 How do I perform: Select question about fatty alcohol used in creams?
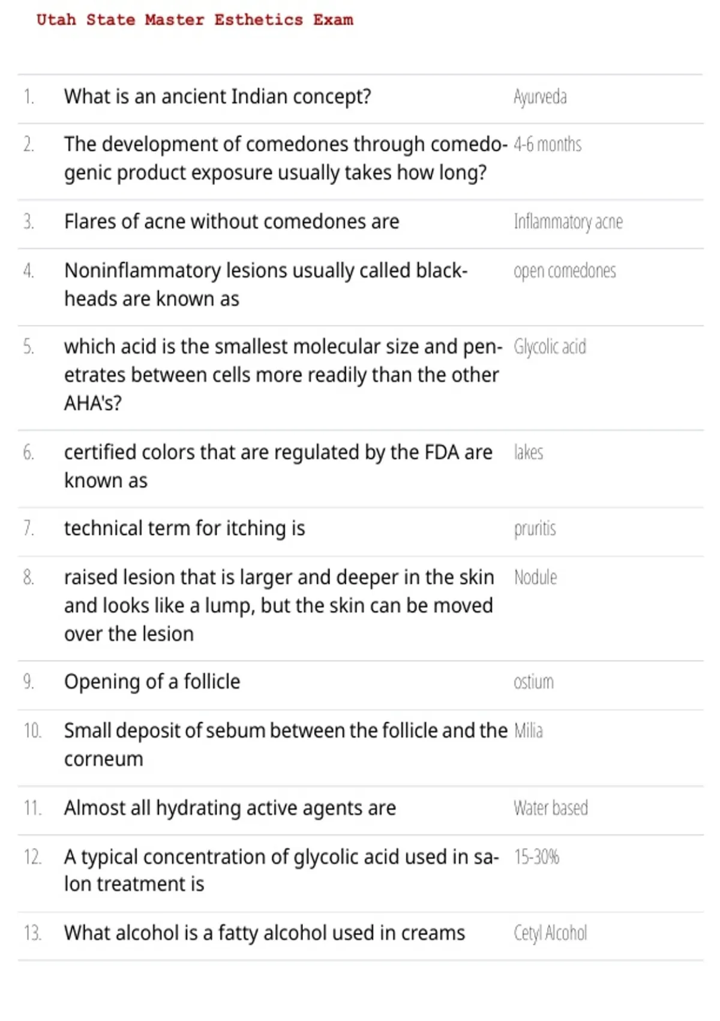pos(265,933)
